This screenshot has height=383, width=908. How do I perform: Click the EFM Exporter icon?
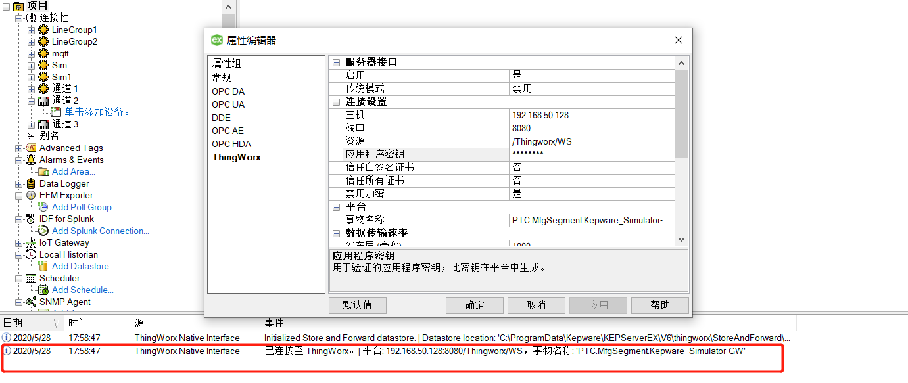click(x=31, y=196)
